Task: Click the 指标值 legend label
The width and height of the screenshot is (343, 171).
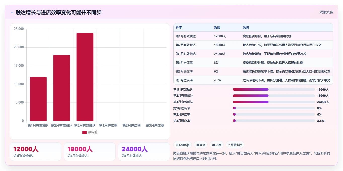Action: pyautogui.click(x=93, y=132)
